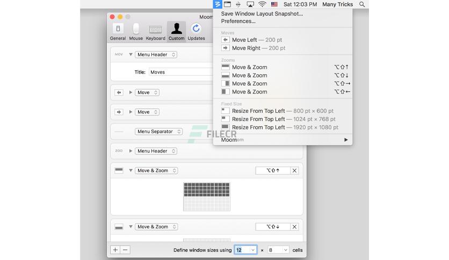This screenshot has width=449, height=260.
Task: Clear the ⌥⇧↓ shortcut with X
Action: 294,227
